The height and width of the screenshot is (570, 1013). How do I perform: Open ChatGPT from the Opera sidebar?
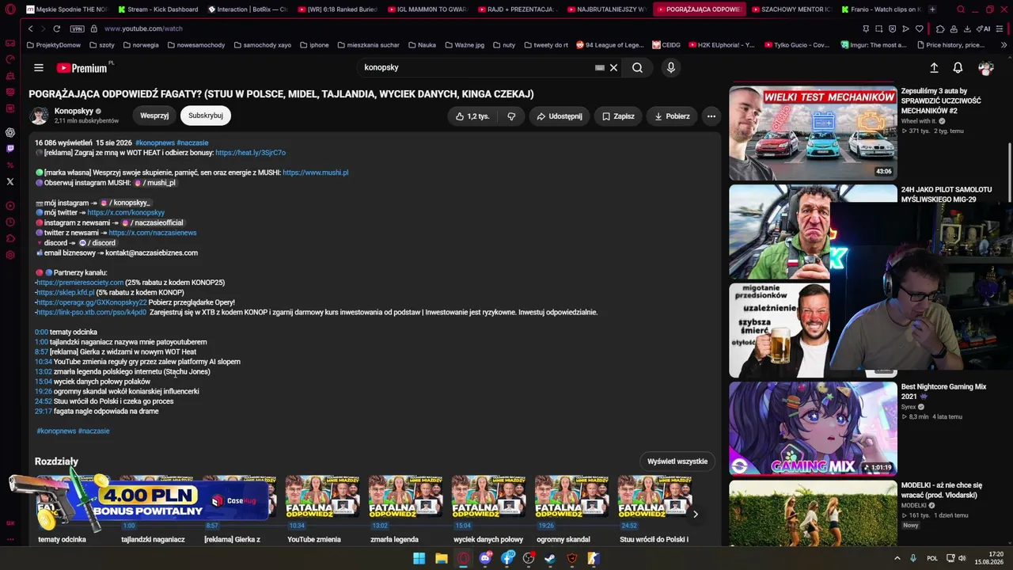pyautogui.click(x=9, y=132)
